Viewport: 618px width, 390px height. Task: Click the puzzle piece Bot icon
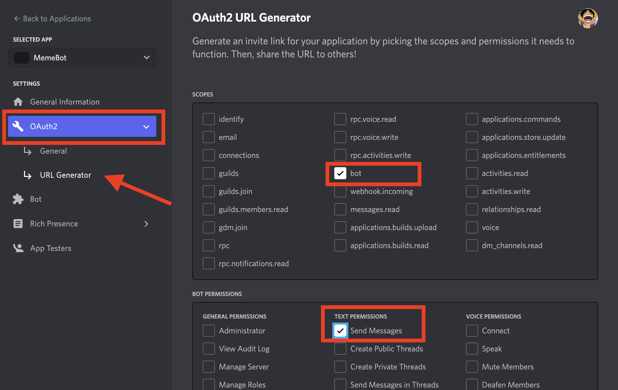(x=18, y=199)
